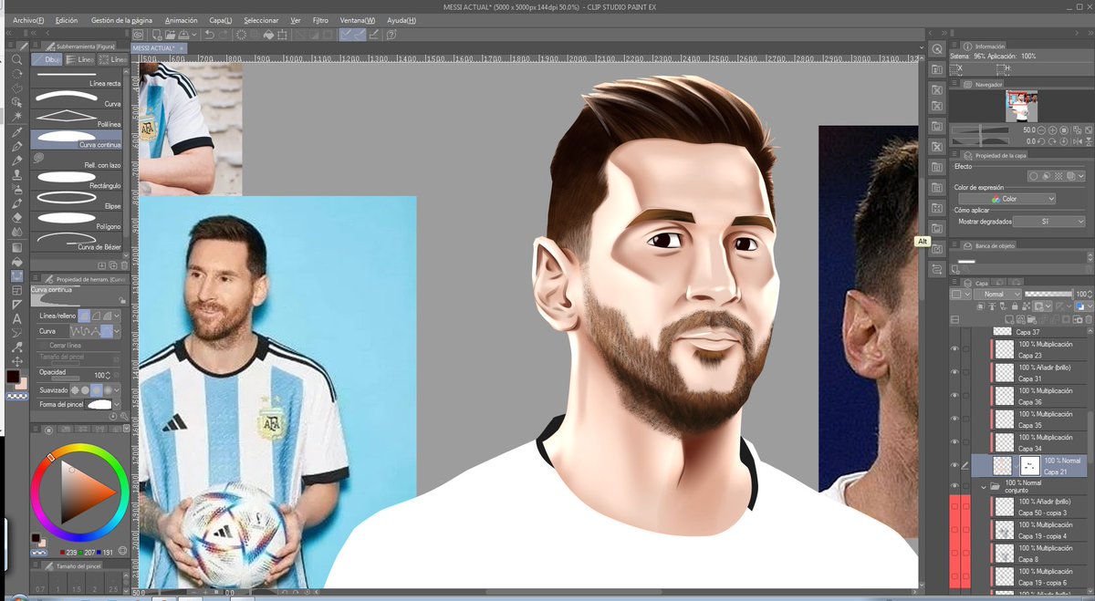Select the Polilínea subtool
This screenshot has width=1095, height=601.
(x=78, y=119)
